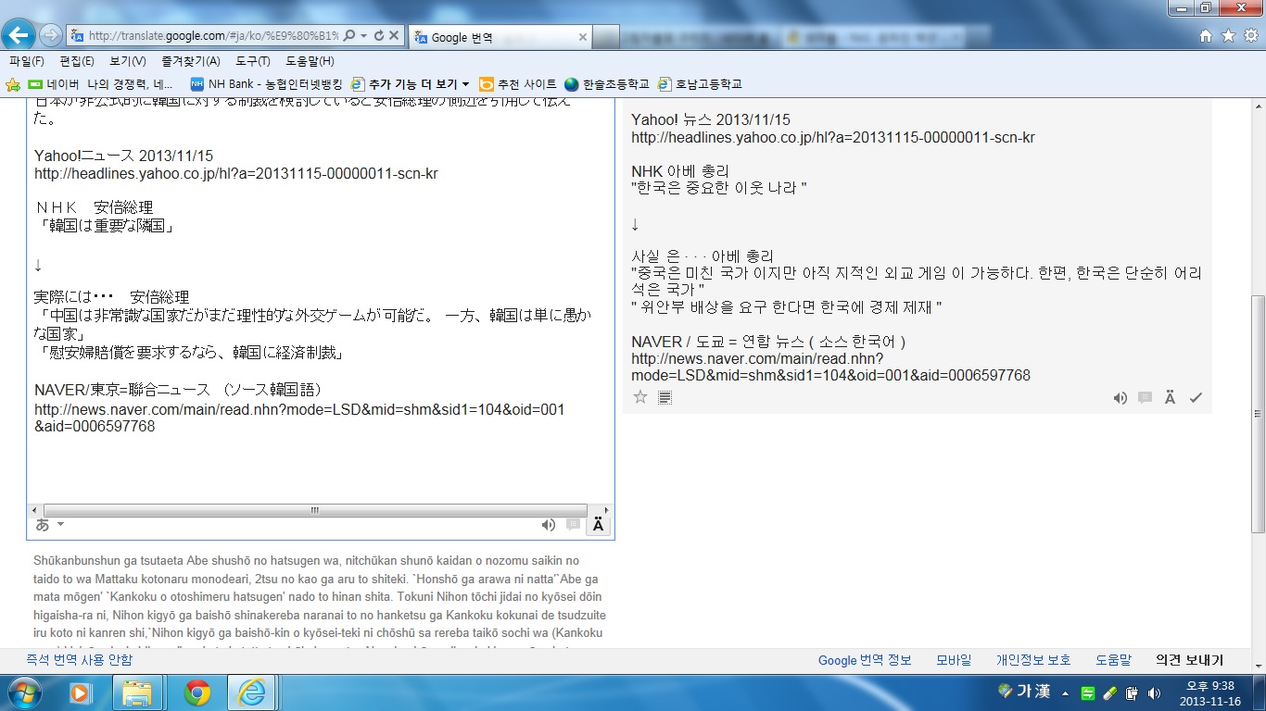Viewport: 1266px width, 711px height.
Task: Open the 개인정보 보호 footer link
Action: 1033,660
